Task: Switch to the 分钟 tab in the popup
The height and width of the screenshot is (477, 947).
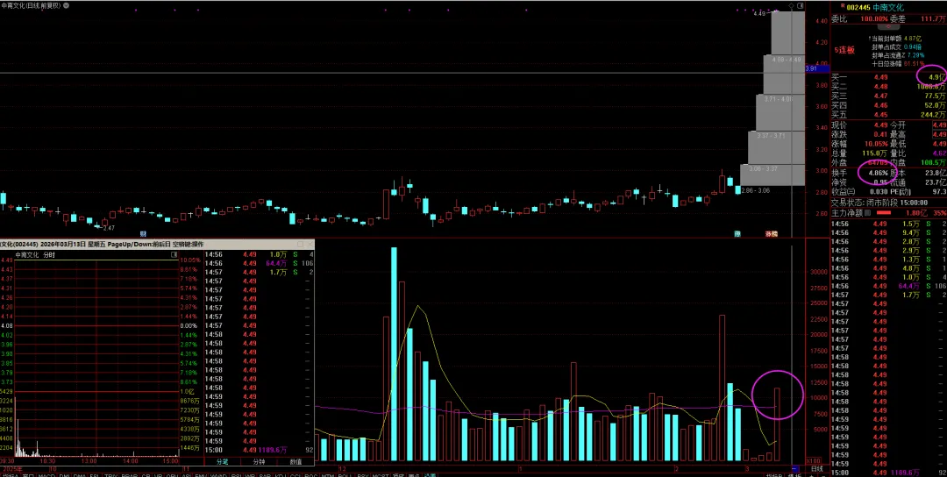Action: click(x=259, y=461)
